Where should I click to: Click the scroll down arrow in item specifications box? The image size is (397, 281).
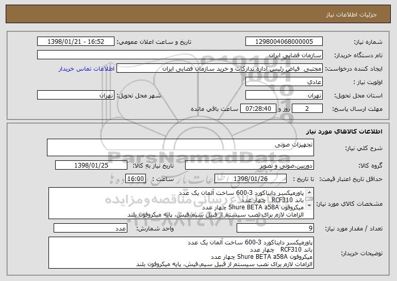[x=309, y=206]
